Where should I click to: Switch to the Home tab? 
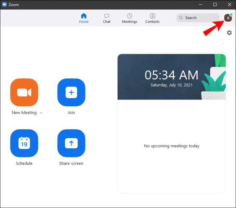(x=84, y=18)
